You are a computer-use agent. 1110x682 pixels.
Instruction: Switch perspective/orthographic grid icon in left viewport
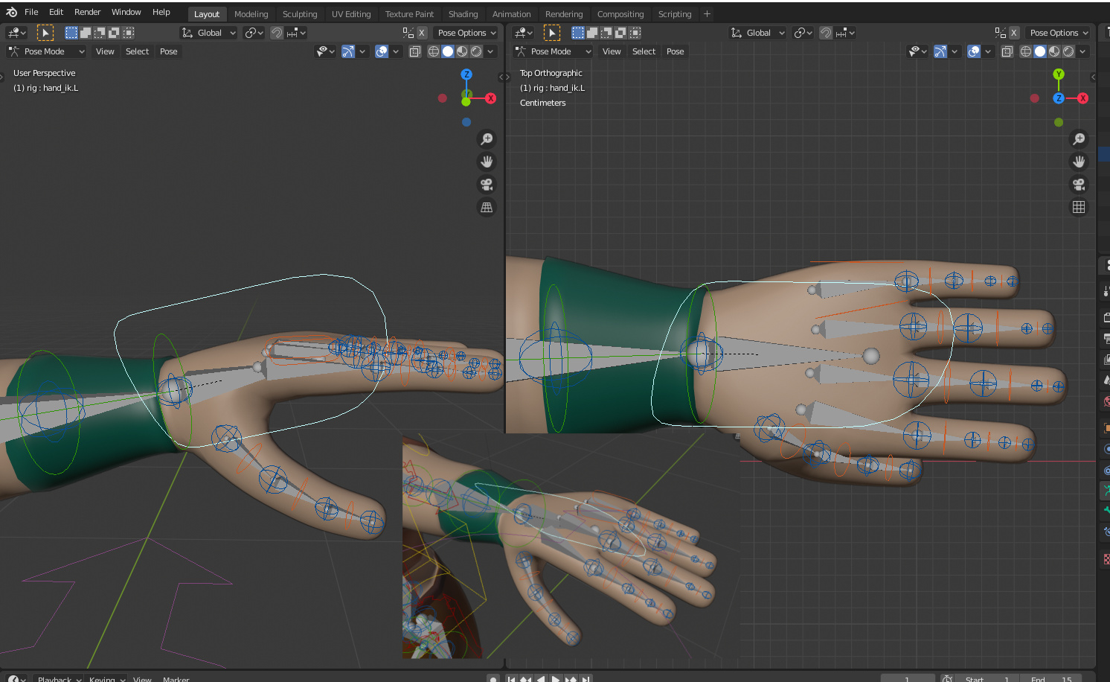click(x=487, y=208)
